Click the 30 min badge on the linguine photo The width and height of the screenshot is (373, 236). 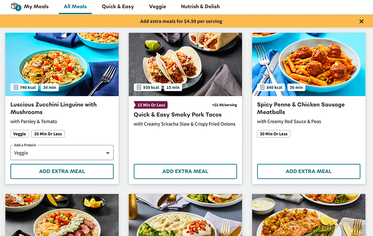[x=50, y=87]
